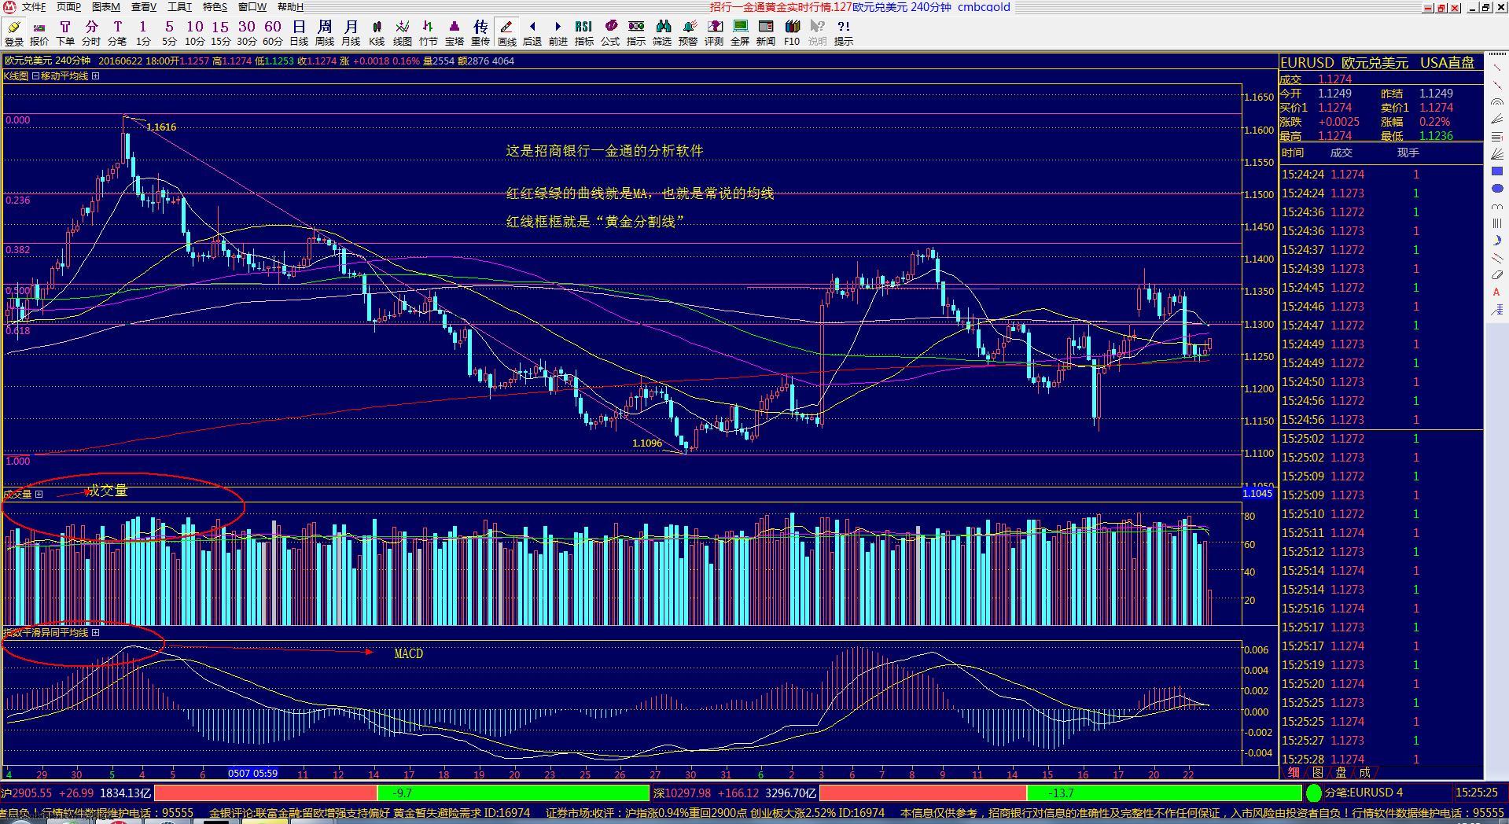This screenshot has height=824, width=1509.
Task: Switch to the 盘 tab
Action: 1342,773
